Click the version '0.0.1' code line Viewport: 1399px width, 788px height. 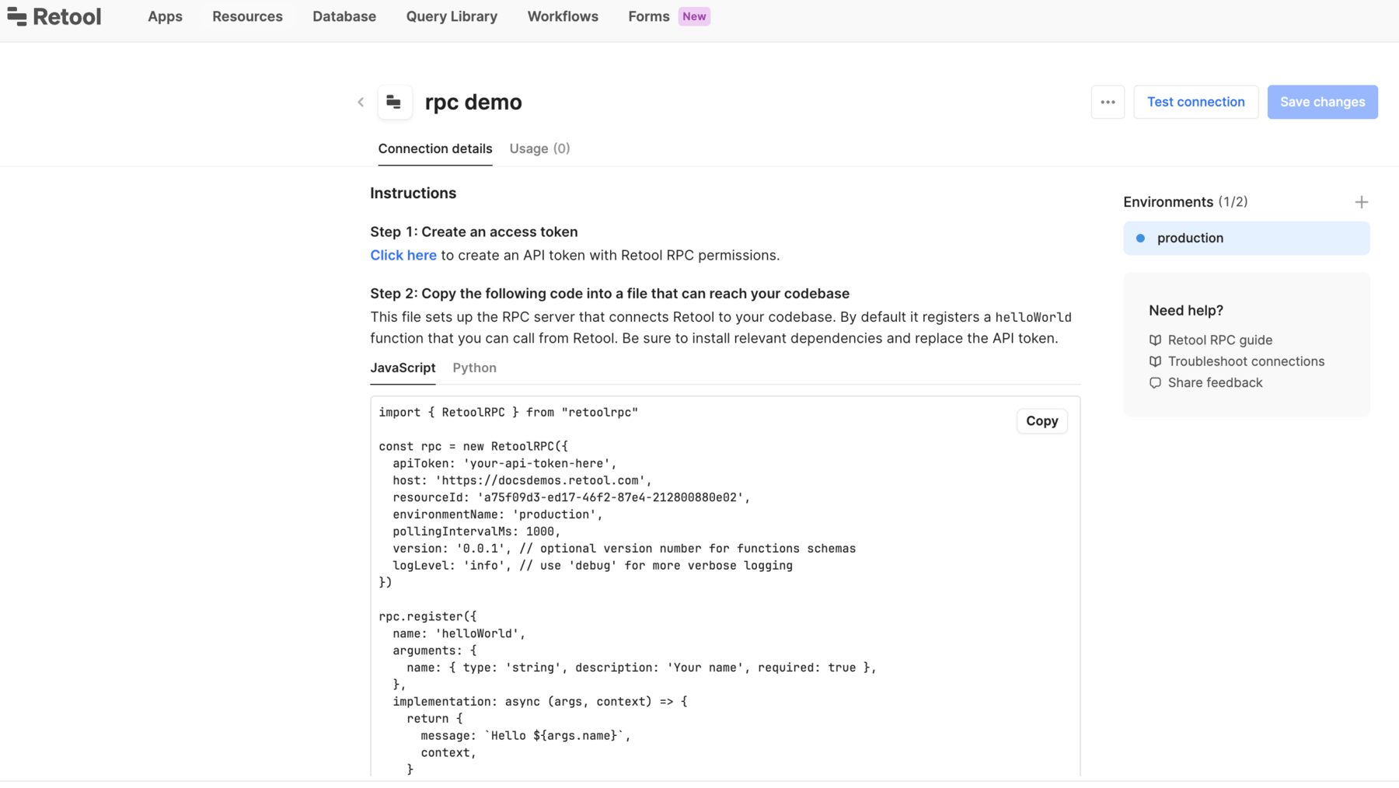click(624, 549)
